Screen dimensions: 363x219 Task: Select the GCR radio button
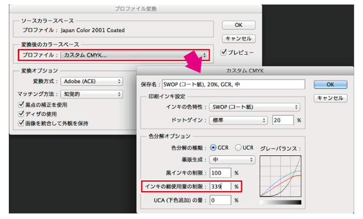point(213,148)
